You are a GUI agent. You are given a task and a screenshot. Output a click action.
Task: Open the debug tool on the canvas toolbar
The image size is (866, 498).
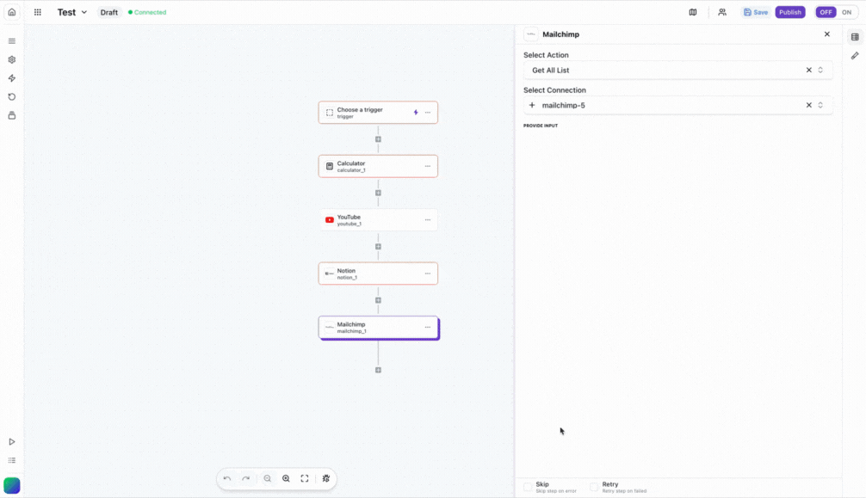coord(325,478)
